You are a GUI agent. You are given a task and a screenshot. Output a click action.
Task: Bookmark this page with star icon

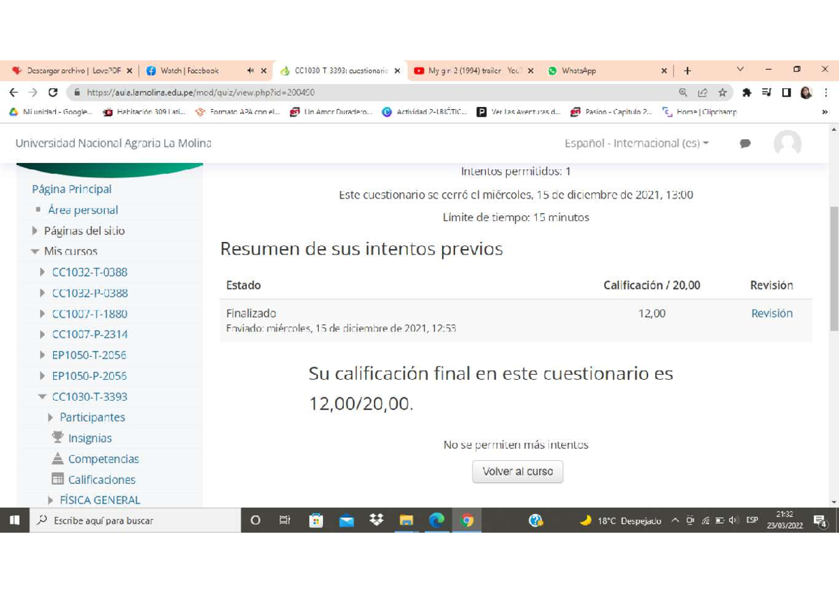(722, 92)
